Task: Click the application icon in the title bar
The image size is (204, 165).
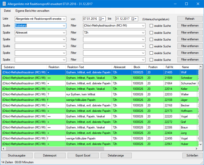Action: (x=4, y=4)
